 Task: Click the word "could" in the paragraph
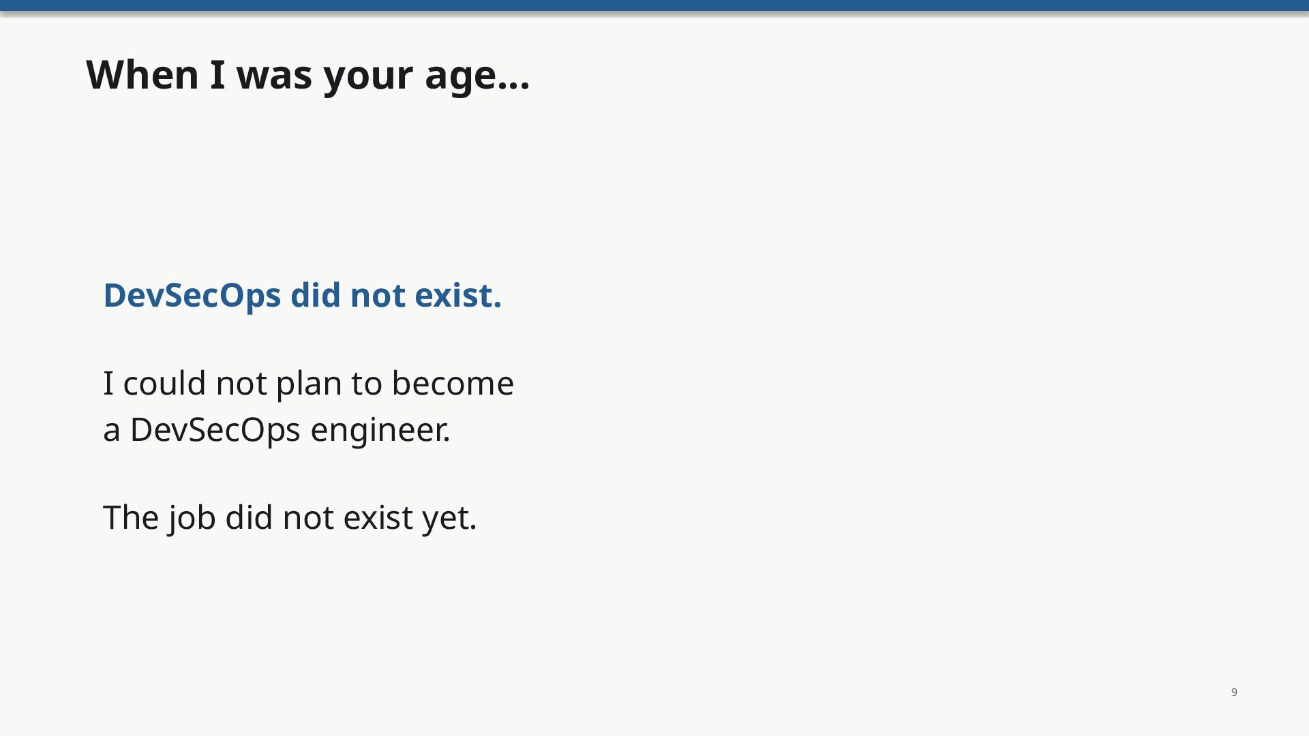pyautogui.click(x=164, y=383)
